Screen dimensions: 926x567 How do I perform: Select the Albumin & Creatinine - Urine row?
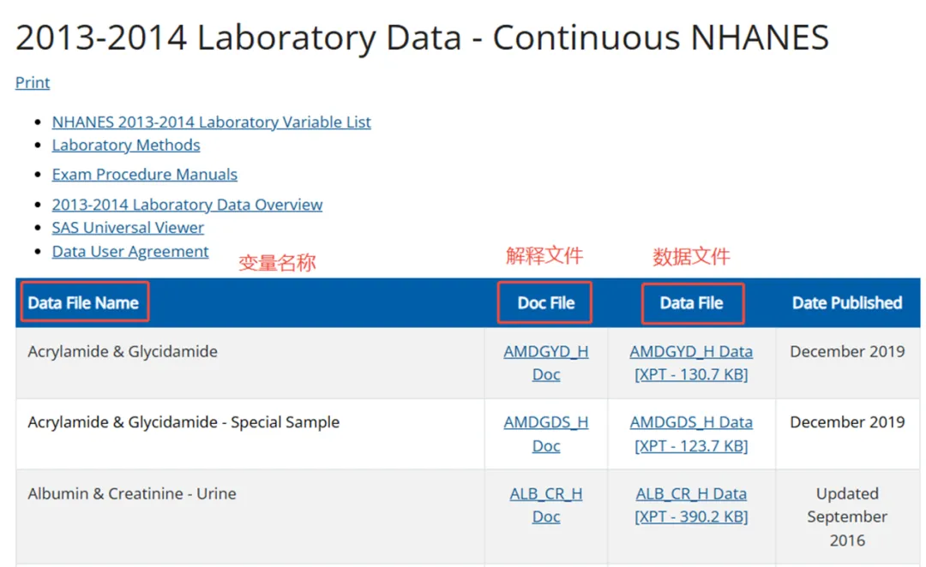click(x=468, y=516)
